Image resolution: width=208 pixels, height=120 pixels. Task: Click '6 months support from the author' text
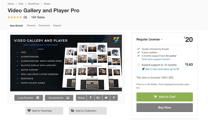coord(159,56)
